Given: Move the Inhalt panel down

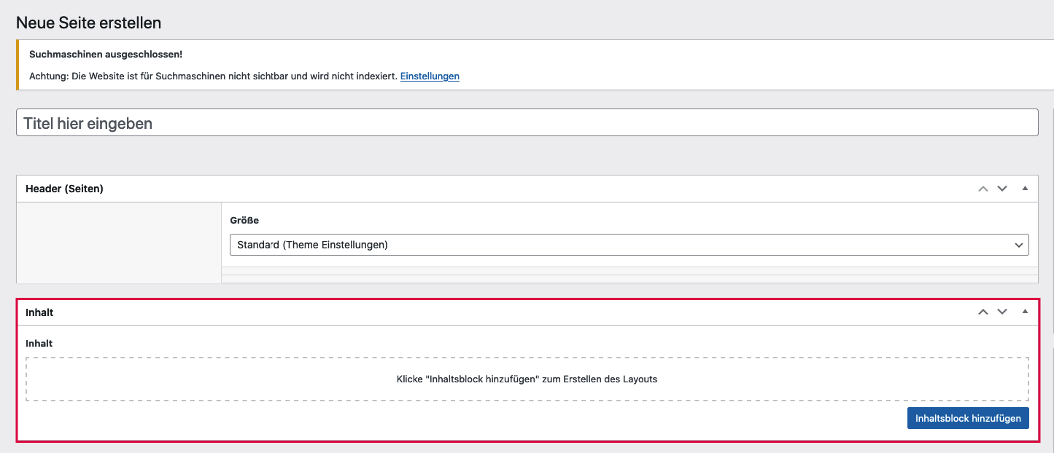Looking at the screenshot, I should 1002,312.
